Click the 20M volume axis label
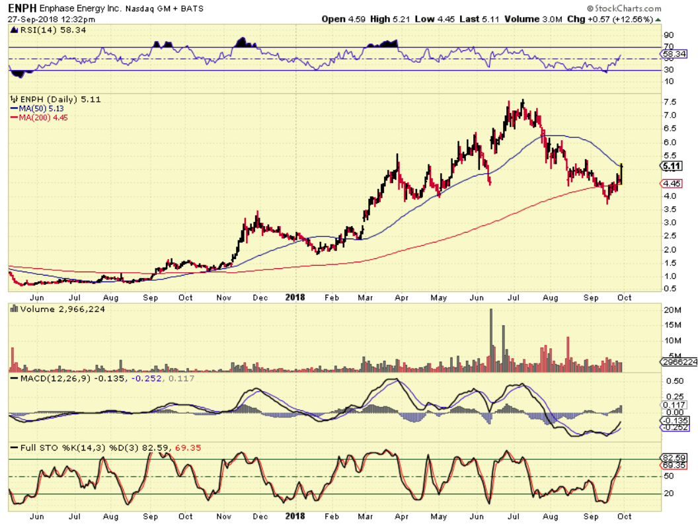 coord(672,310)
